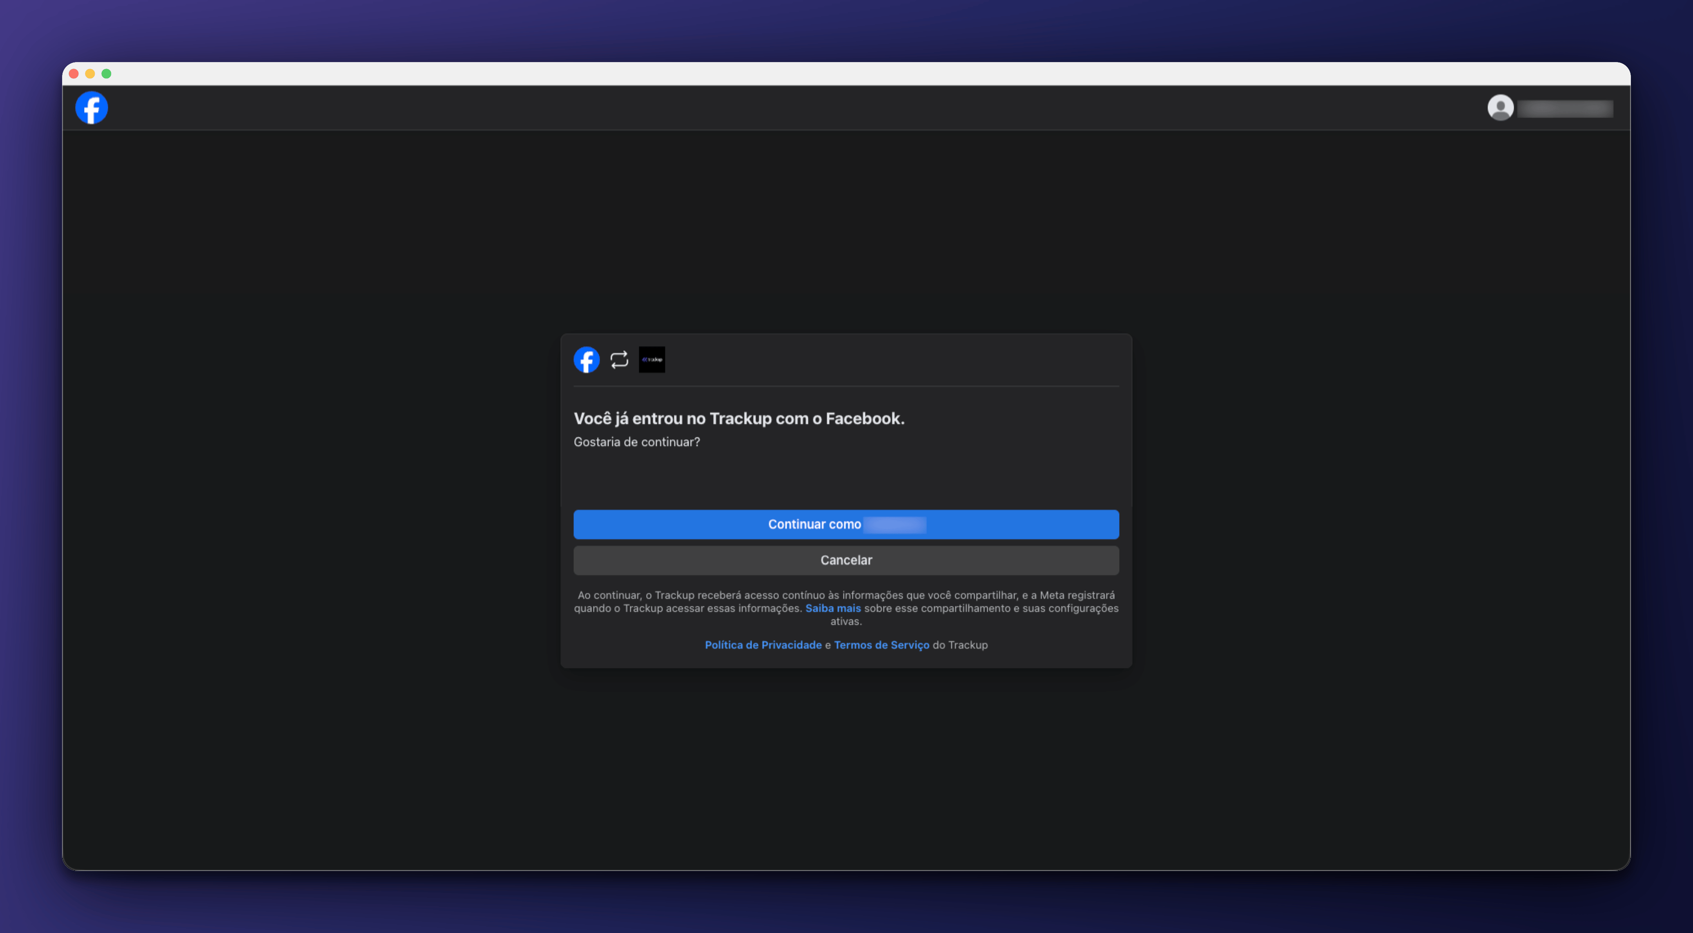The width and height of the screenshot is (1693, 933).
Task: Open the Política de Privacidade link
Action: [x=763, y=645]
